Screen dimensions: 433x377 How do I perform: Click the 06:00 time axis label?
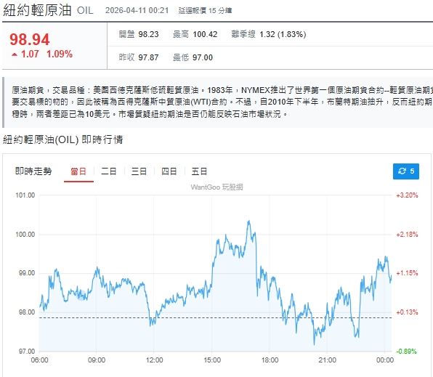[39, 360]
